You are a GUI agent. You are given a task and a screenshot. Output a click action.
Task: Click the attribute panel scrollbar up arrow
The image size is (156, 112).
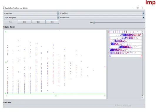pyautogui.click(x=143, y=32)
